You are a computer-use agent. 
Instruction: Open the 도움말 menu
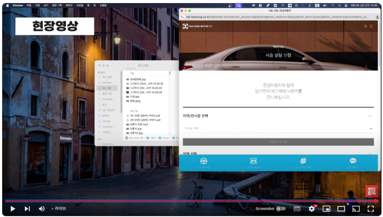point(103,5)
